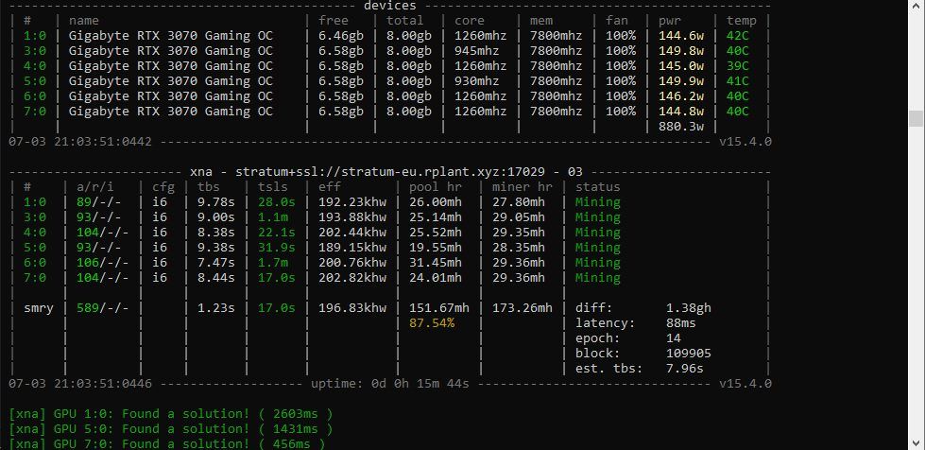Screen dimensions: 925x450
Task: Click the 'GPU 5:0: Found a solution' line
Action: [x=170, y=429]
